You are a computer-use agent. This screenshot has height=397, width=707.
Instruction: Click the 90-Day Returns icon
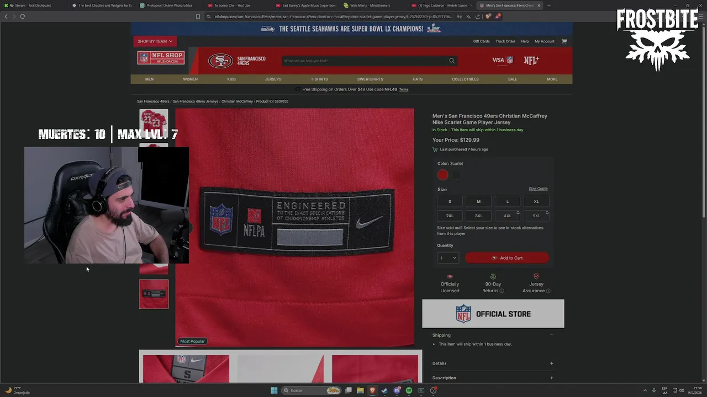point(493,276)
